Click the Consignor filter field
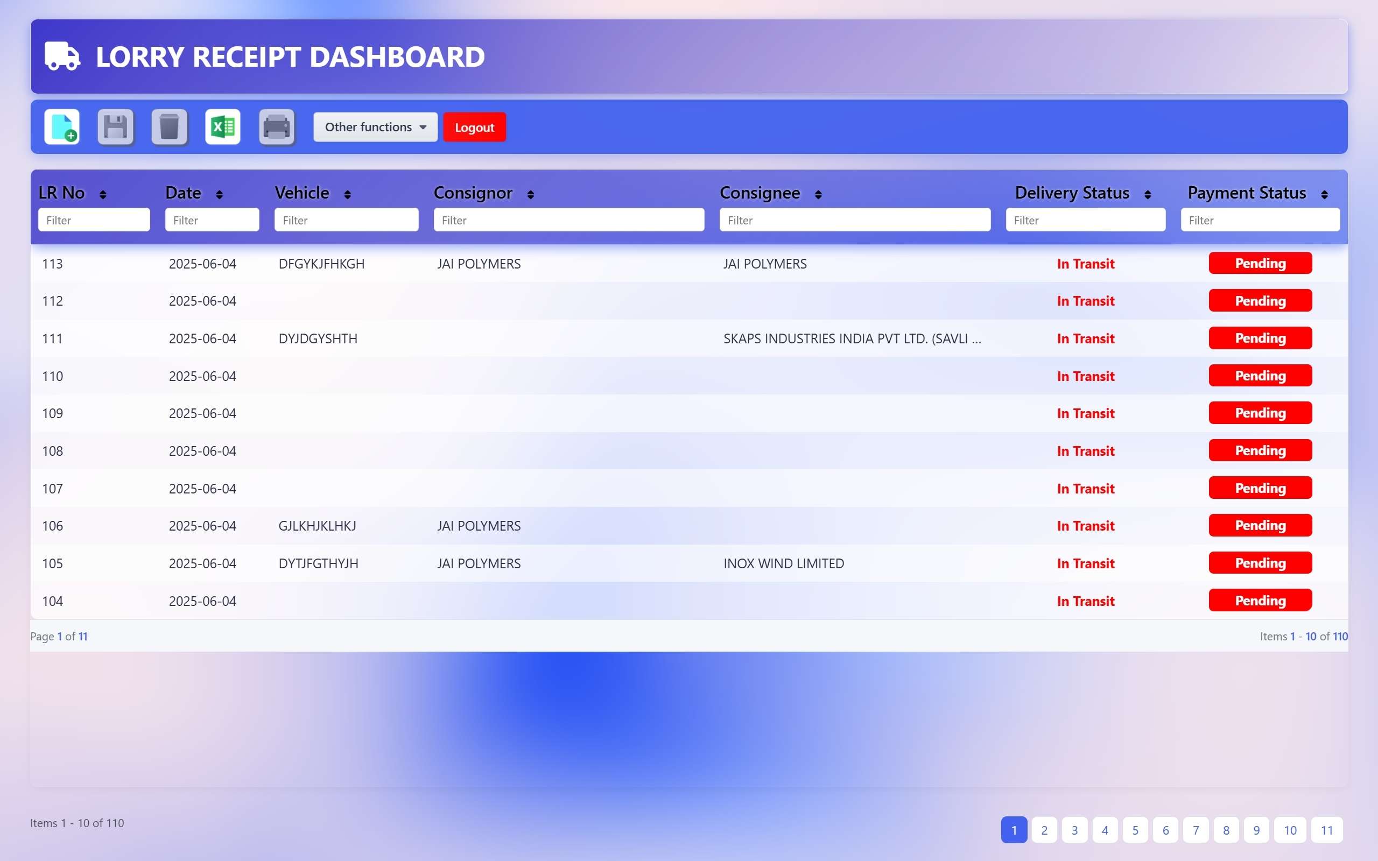Viewport: 1378px width, 861px height. pos(568,220)
